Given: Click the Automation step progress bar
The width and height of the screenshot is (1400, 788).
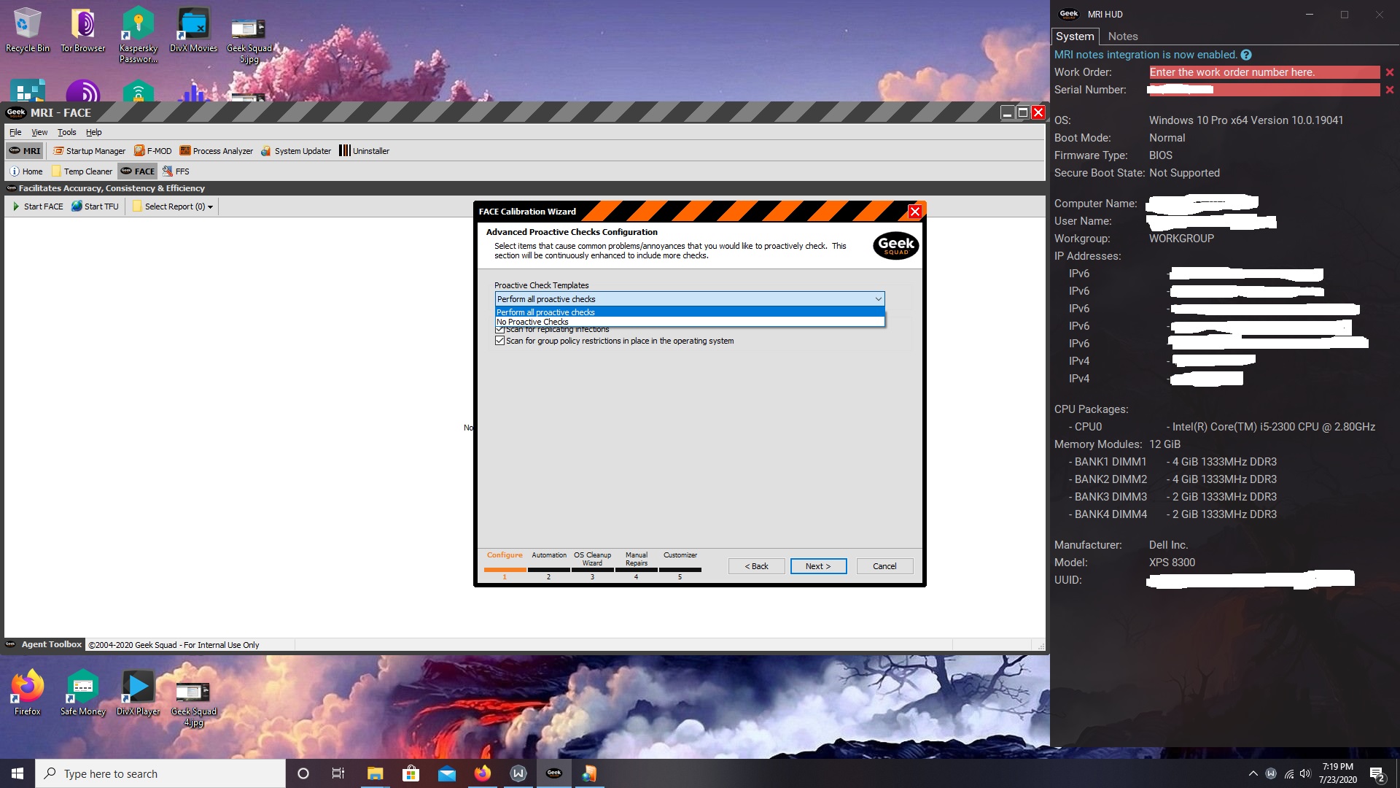Looking at the screenshot, I should click(548, 569).
